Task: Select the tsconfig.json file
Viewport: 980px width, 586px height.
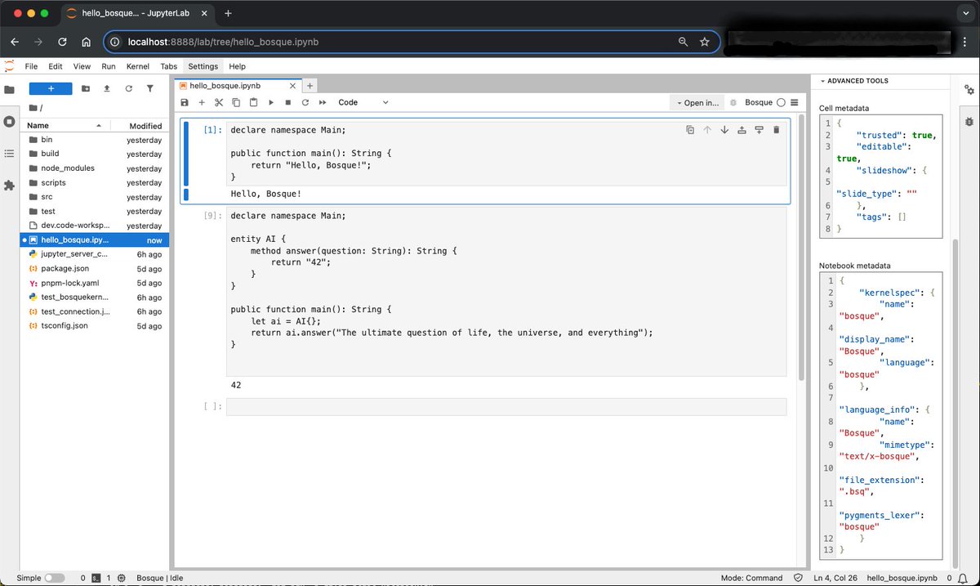Action: (95, 325)
